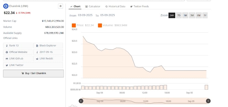This screenshot has width=228, height=107.
Task: Click the Github icon beside LINK Github
Action: tap(7, 59)
